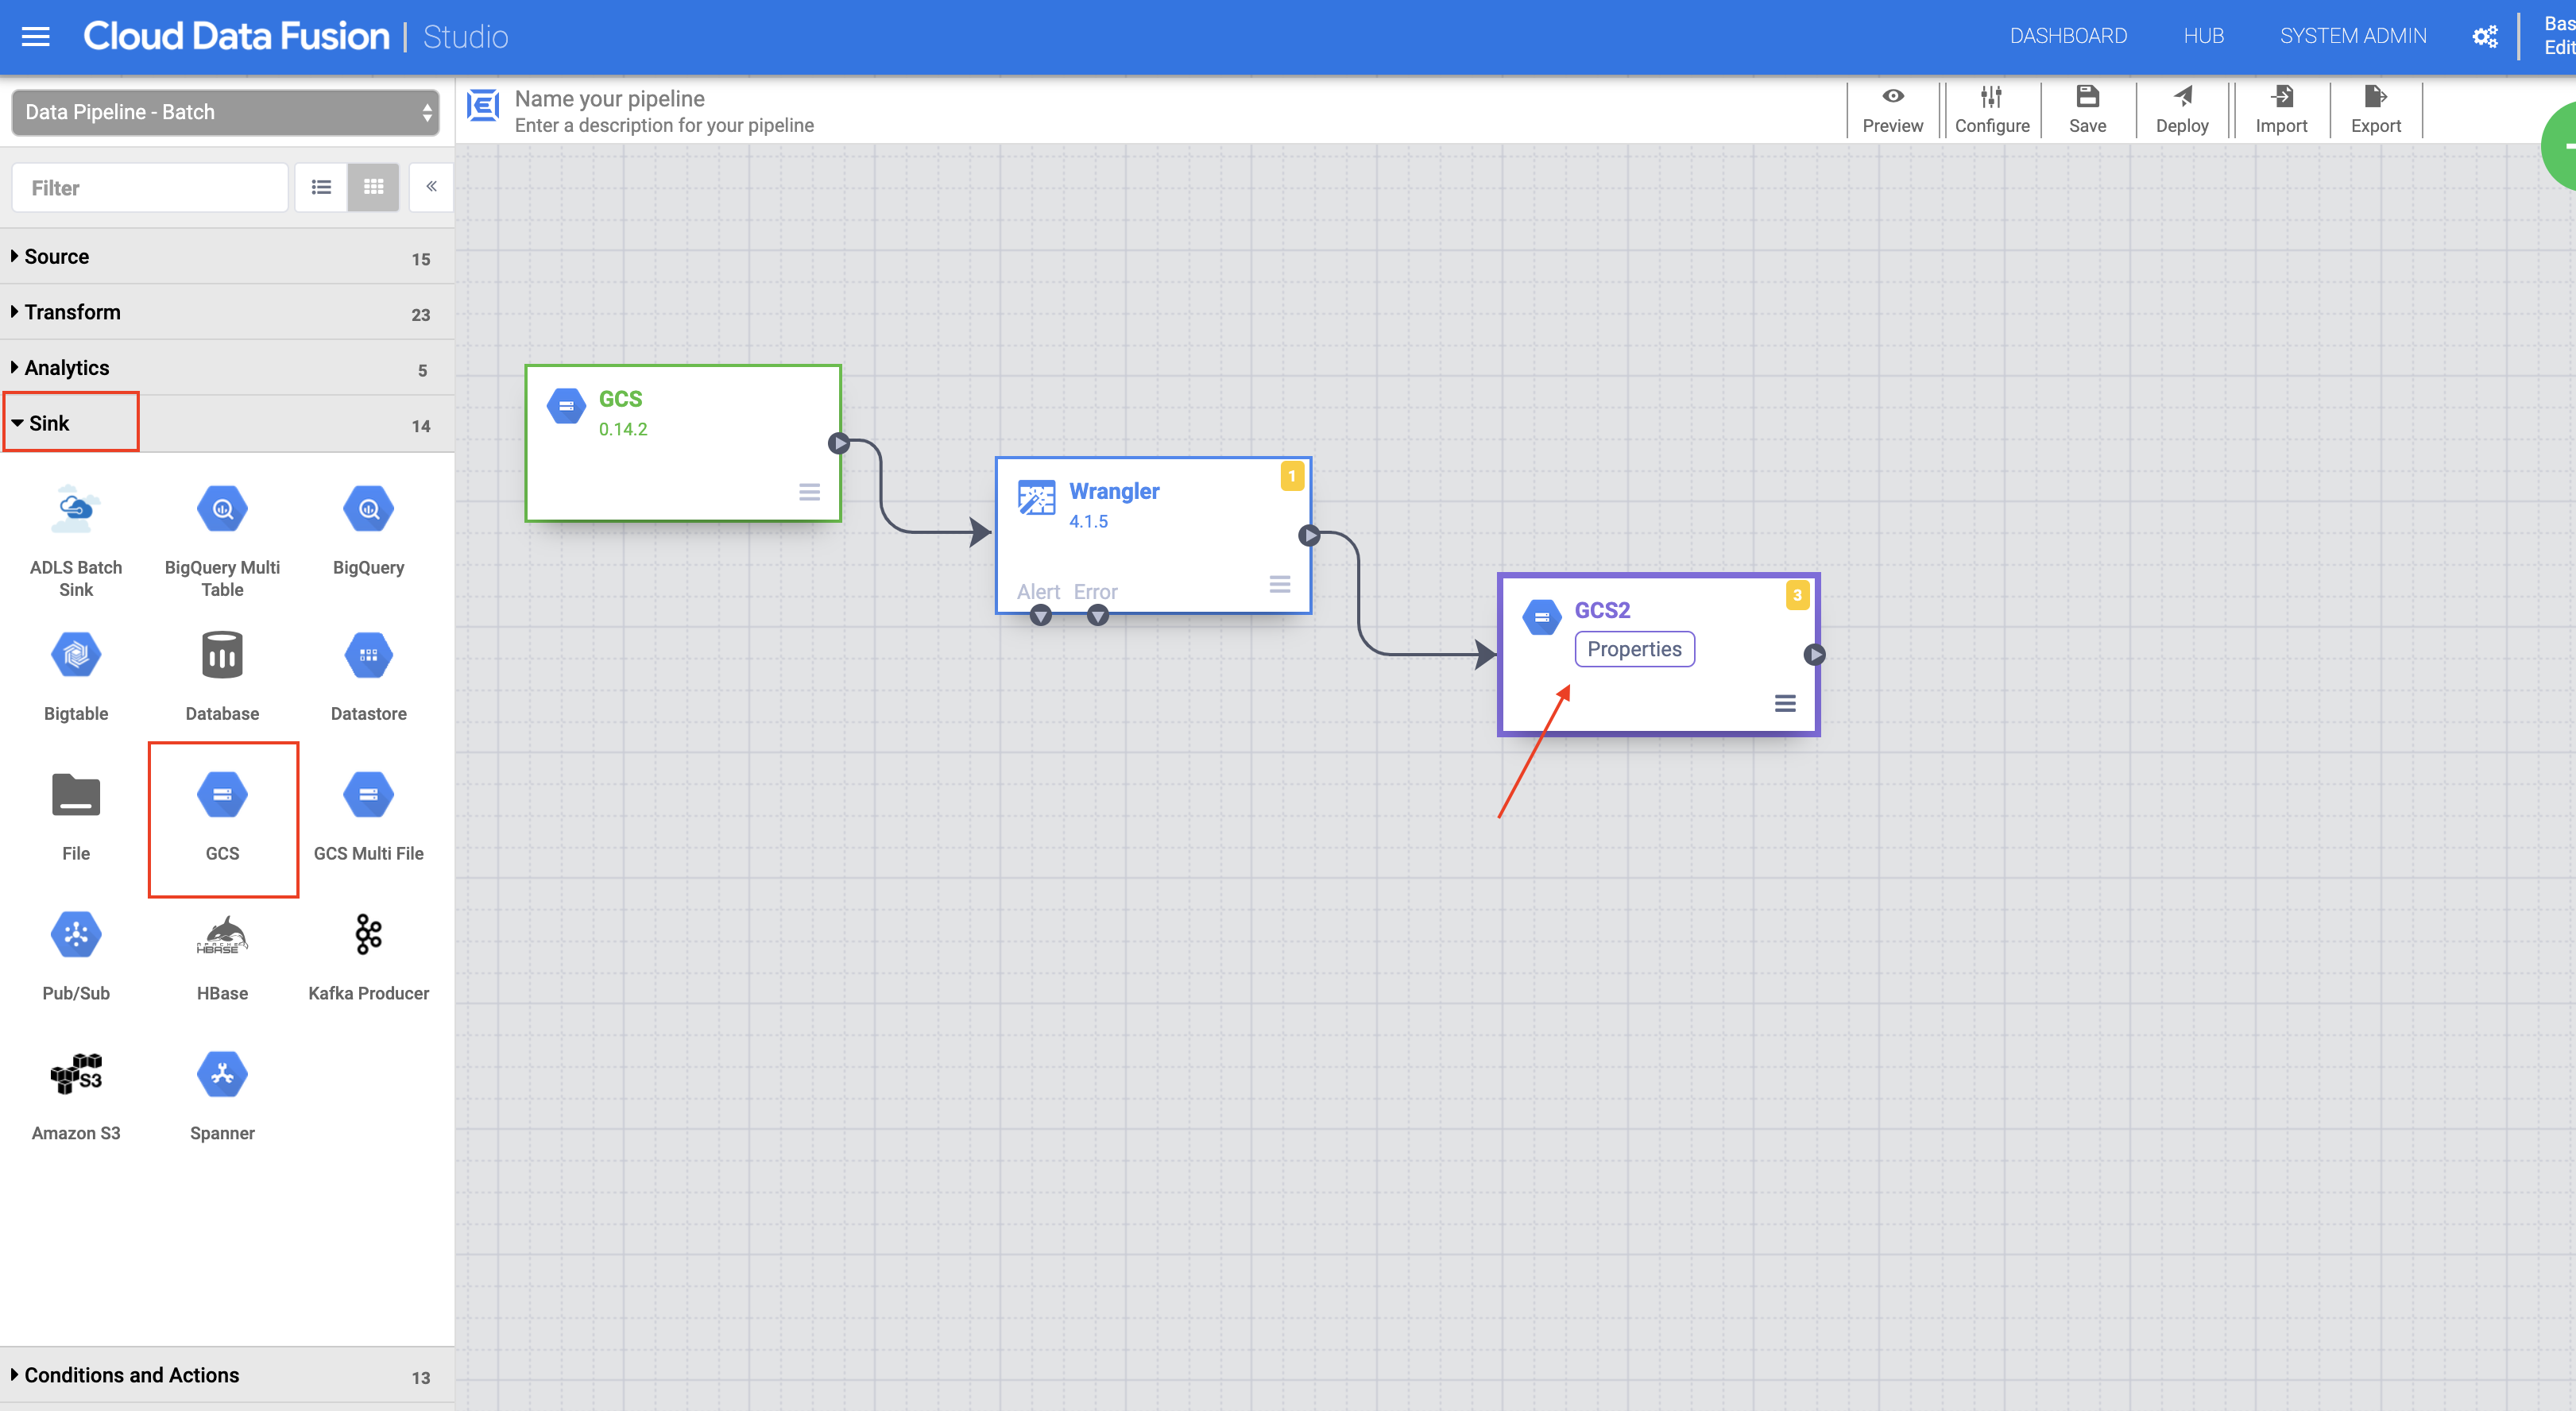2576x1411 pixels.
Task: Select the Pub/Sub sink icon
Action: (x=76, y=934)
